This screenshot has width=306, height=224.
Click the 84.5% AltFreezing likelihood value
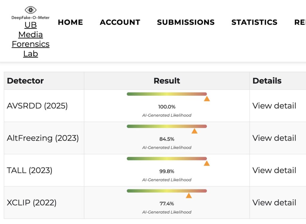(167, 139)
